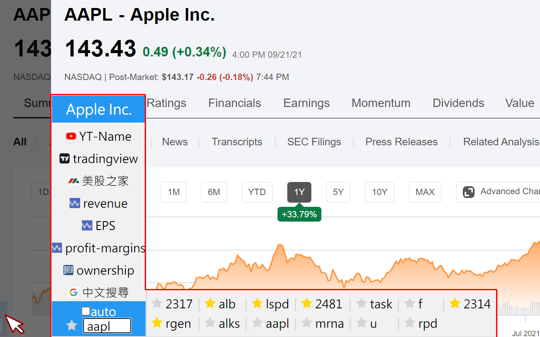This screenshot has height=337, width=540.
Task: Click the guru icon beside ownership
Action: tap(68, 270)
